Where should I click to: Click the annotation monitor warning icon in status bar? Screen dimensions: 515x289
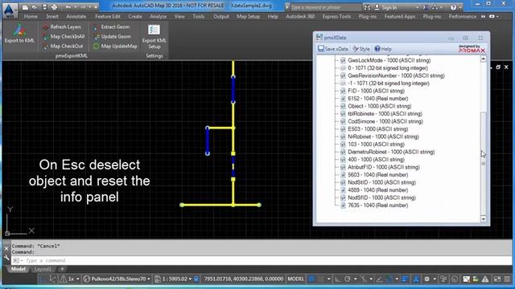485,279
